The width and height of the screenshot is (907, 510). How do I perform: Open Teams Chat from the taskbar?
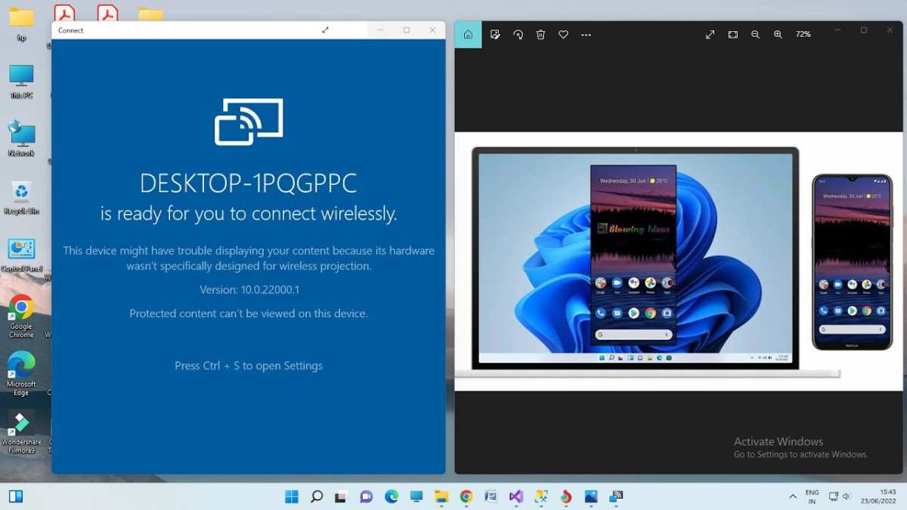[367, 496]
